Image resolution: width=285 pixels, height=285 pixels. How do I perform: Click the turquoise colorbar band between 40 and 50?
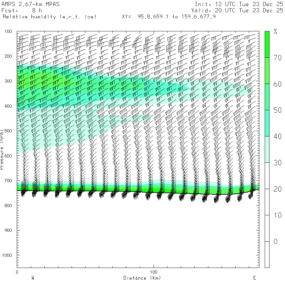[x=267, y=123]
